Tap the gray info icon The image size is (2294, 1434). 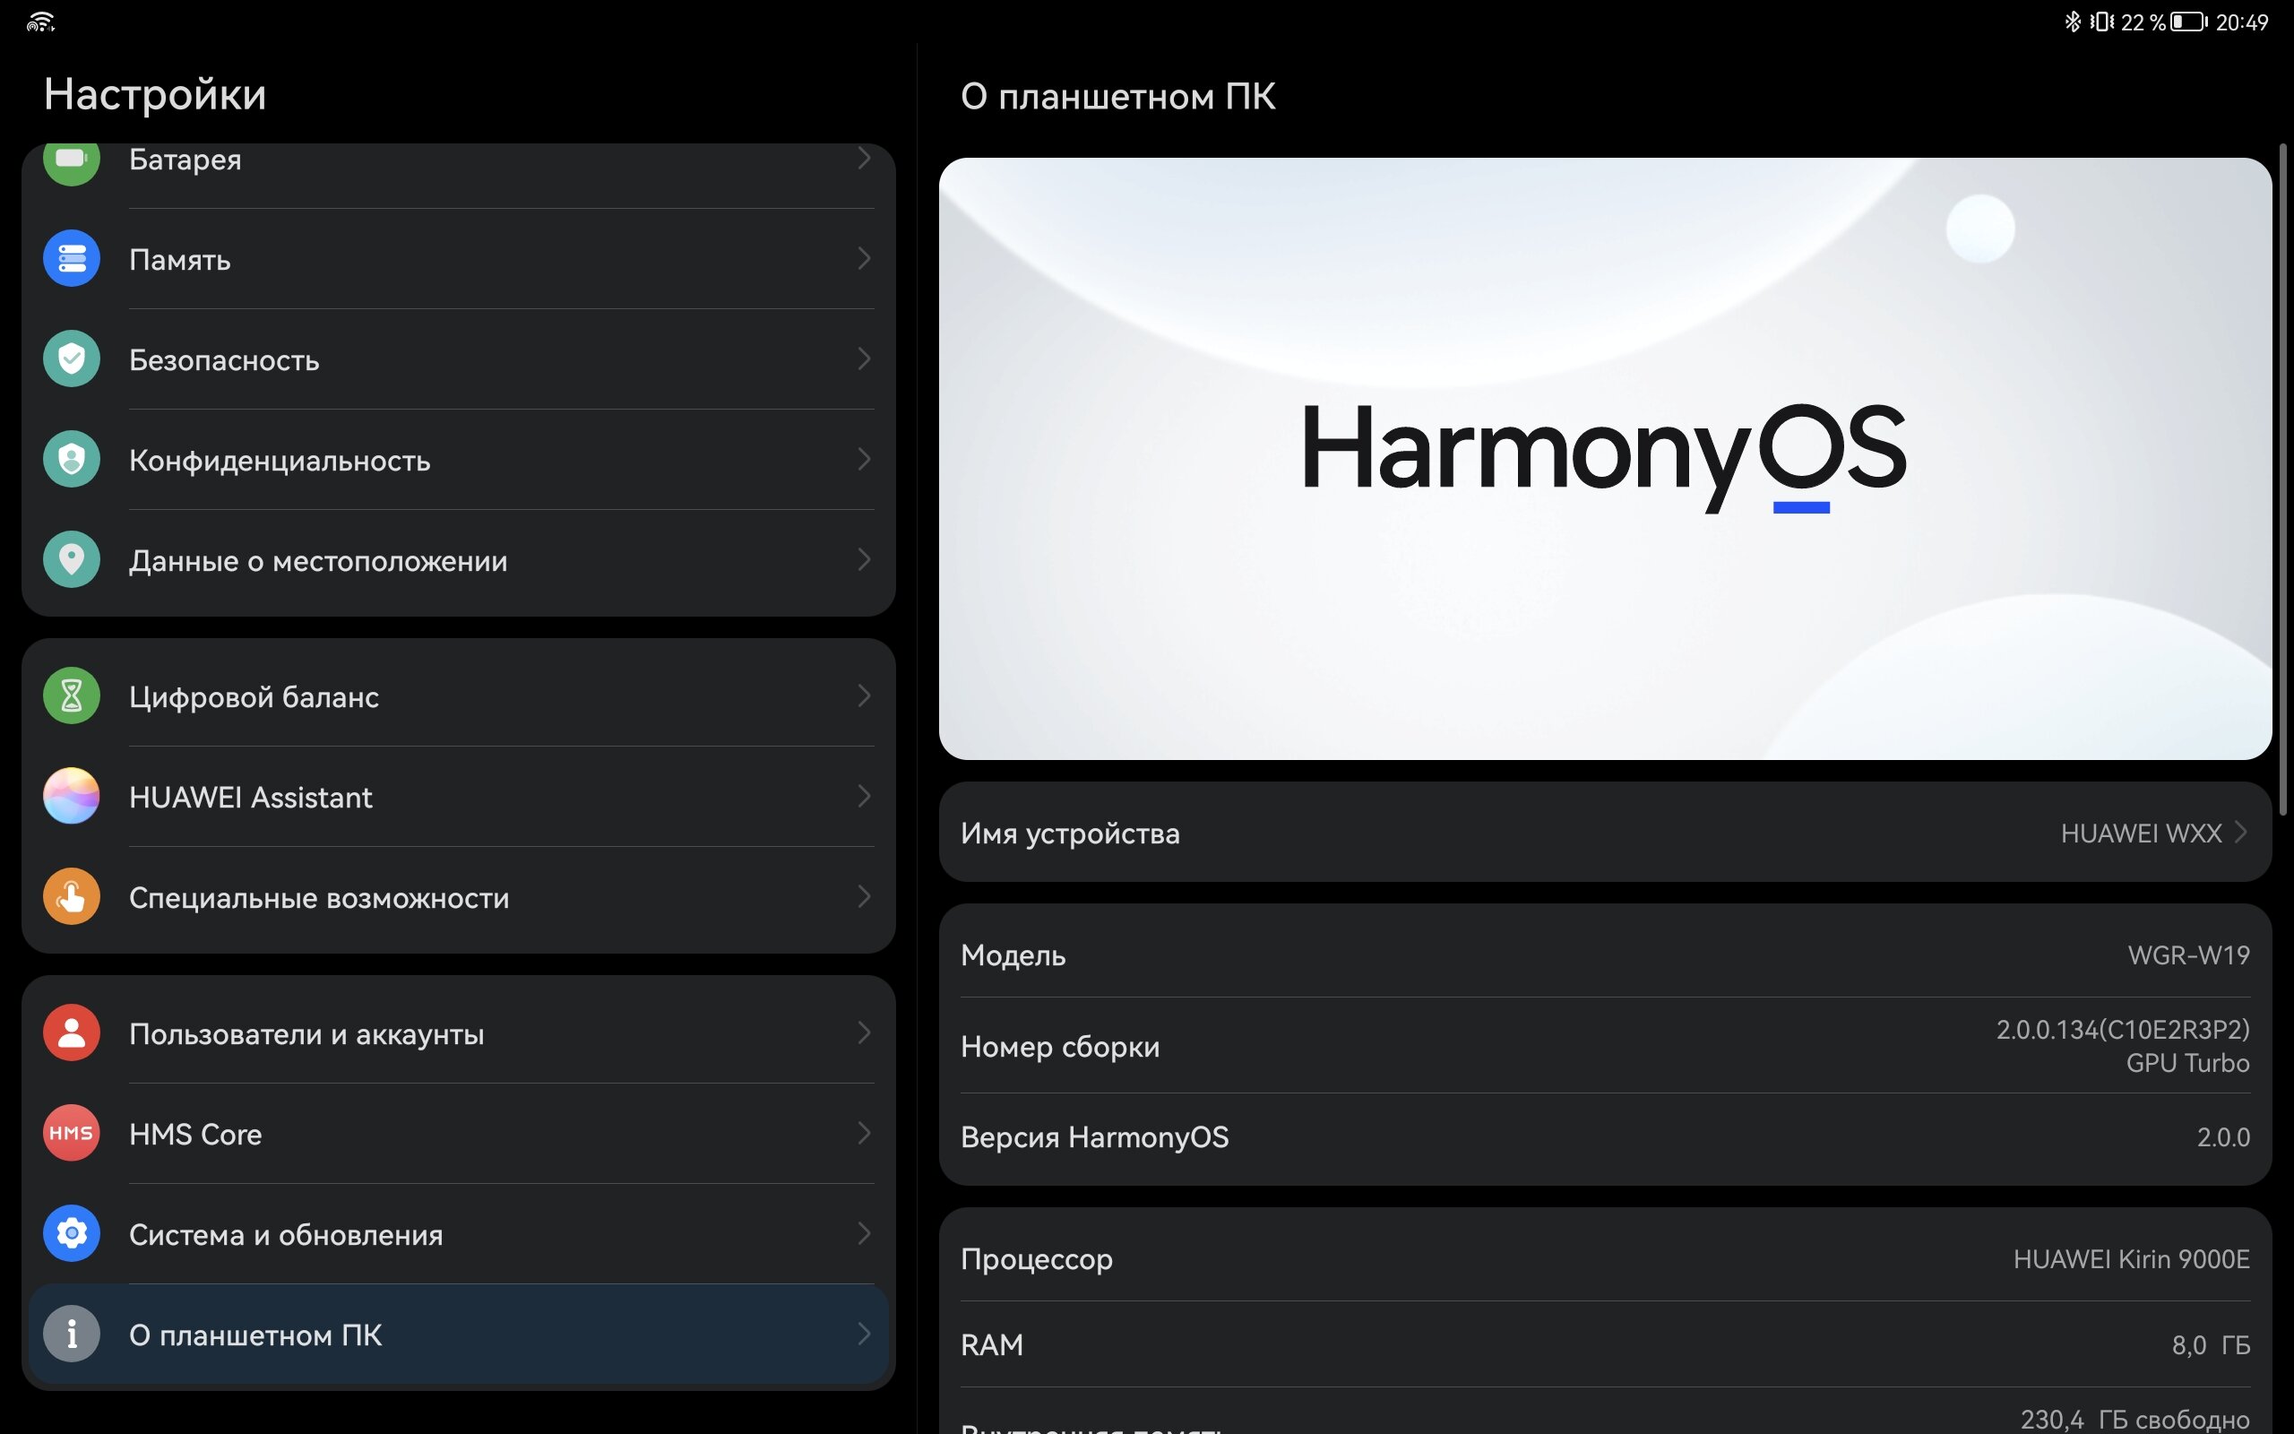(71, 1335)
